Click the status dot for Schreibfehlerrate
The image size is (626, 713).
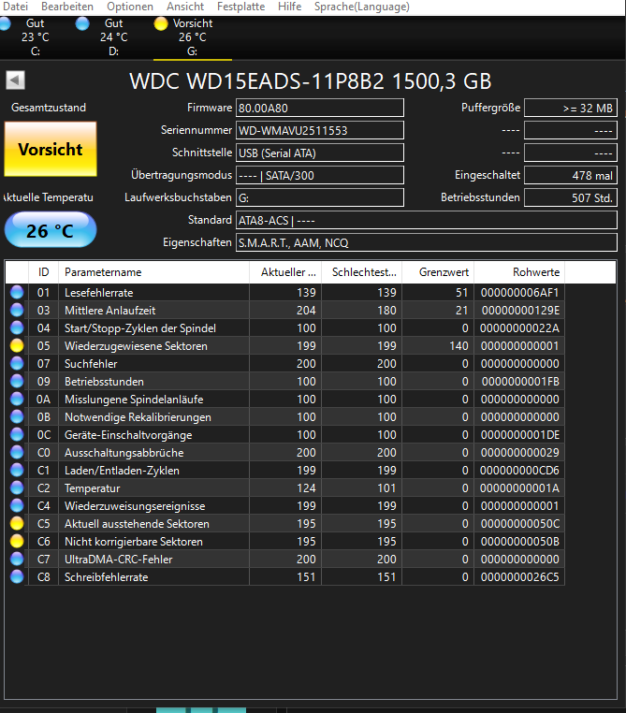pos(17,576)
